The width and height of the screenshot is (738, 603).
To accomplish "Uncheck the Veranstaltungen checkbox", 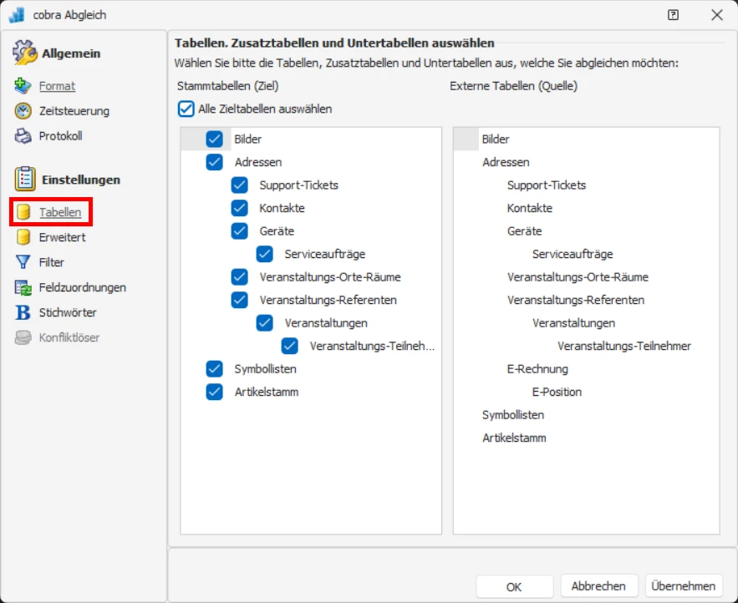I will [x=264, y=323].
